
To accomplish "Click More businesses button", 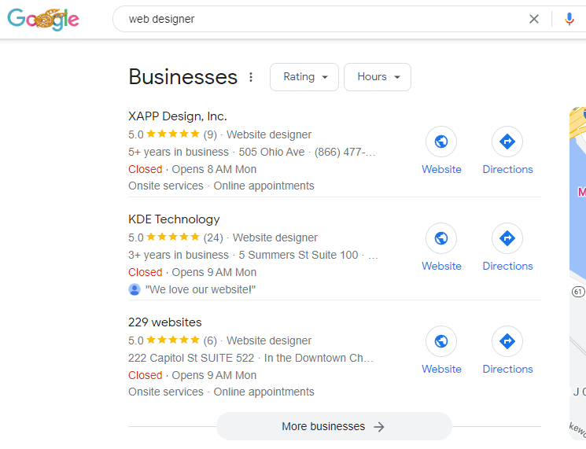I will coord(334,426).
